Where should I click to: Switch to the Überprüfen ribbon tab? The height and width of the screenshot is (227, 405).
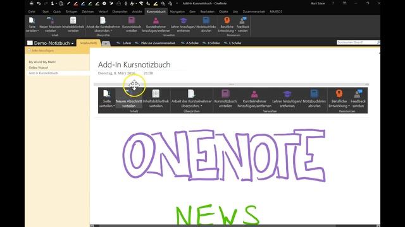pyautogui.click(x=120, y=11)
